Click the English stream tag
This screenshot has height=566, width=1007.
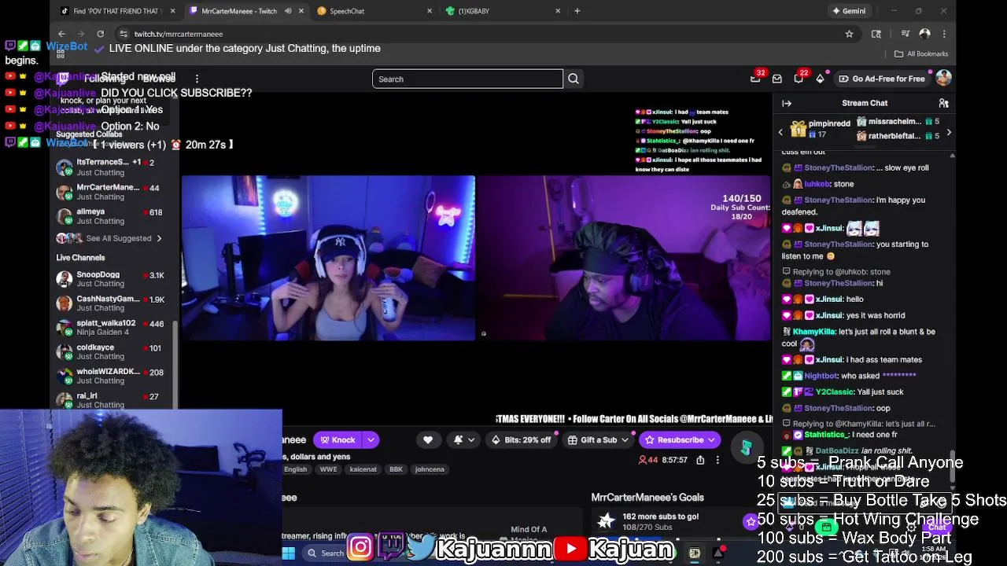coord(296,469)
